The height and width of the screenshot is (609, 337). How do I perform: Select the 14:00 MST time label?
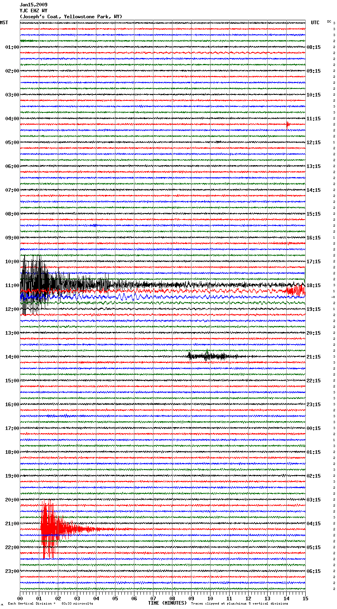[12, 357]
